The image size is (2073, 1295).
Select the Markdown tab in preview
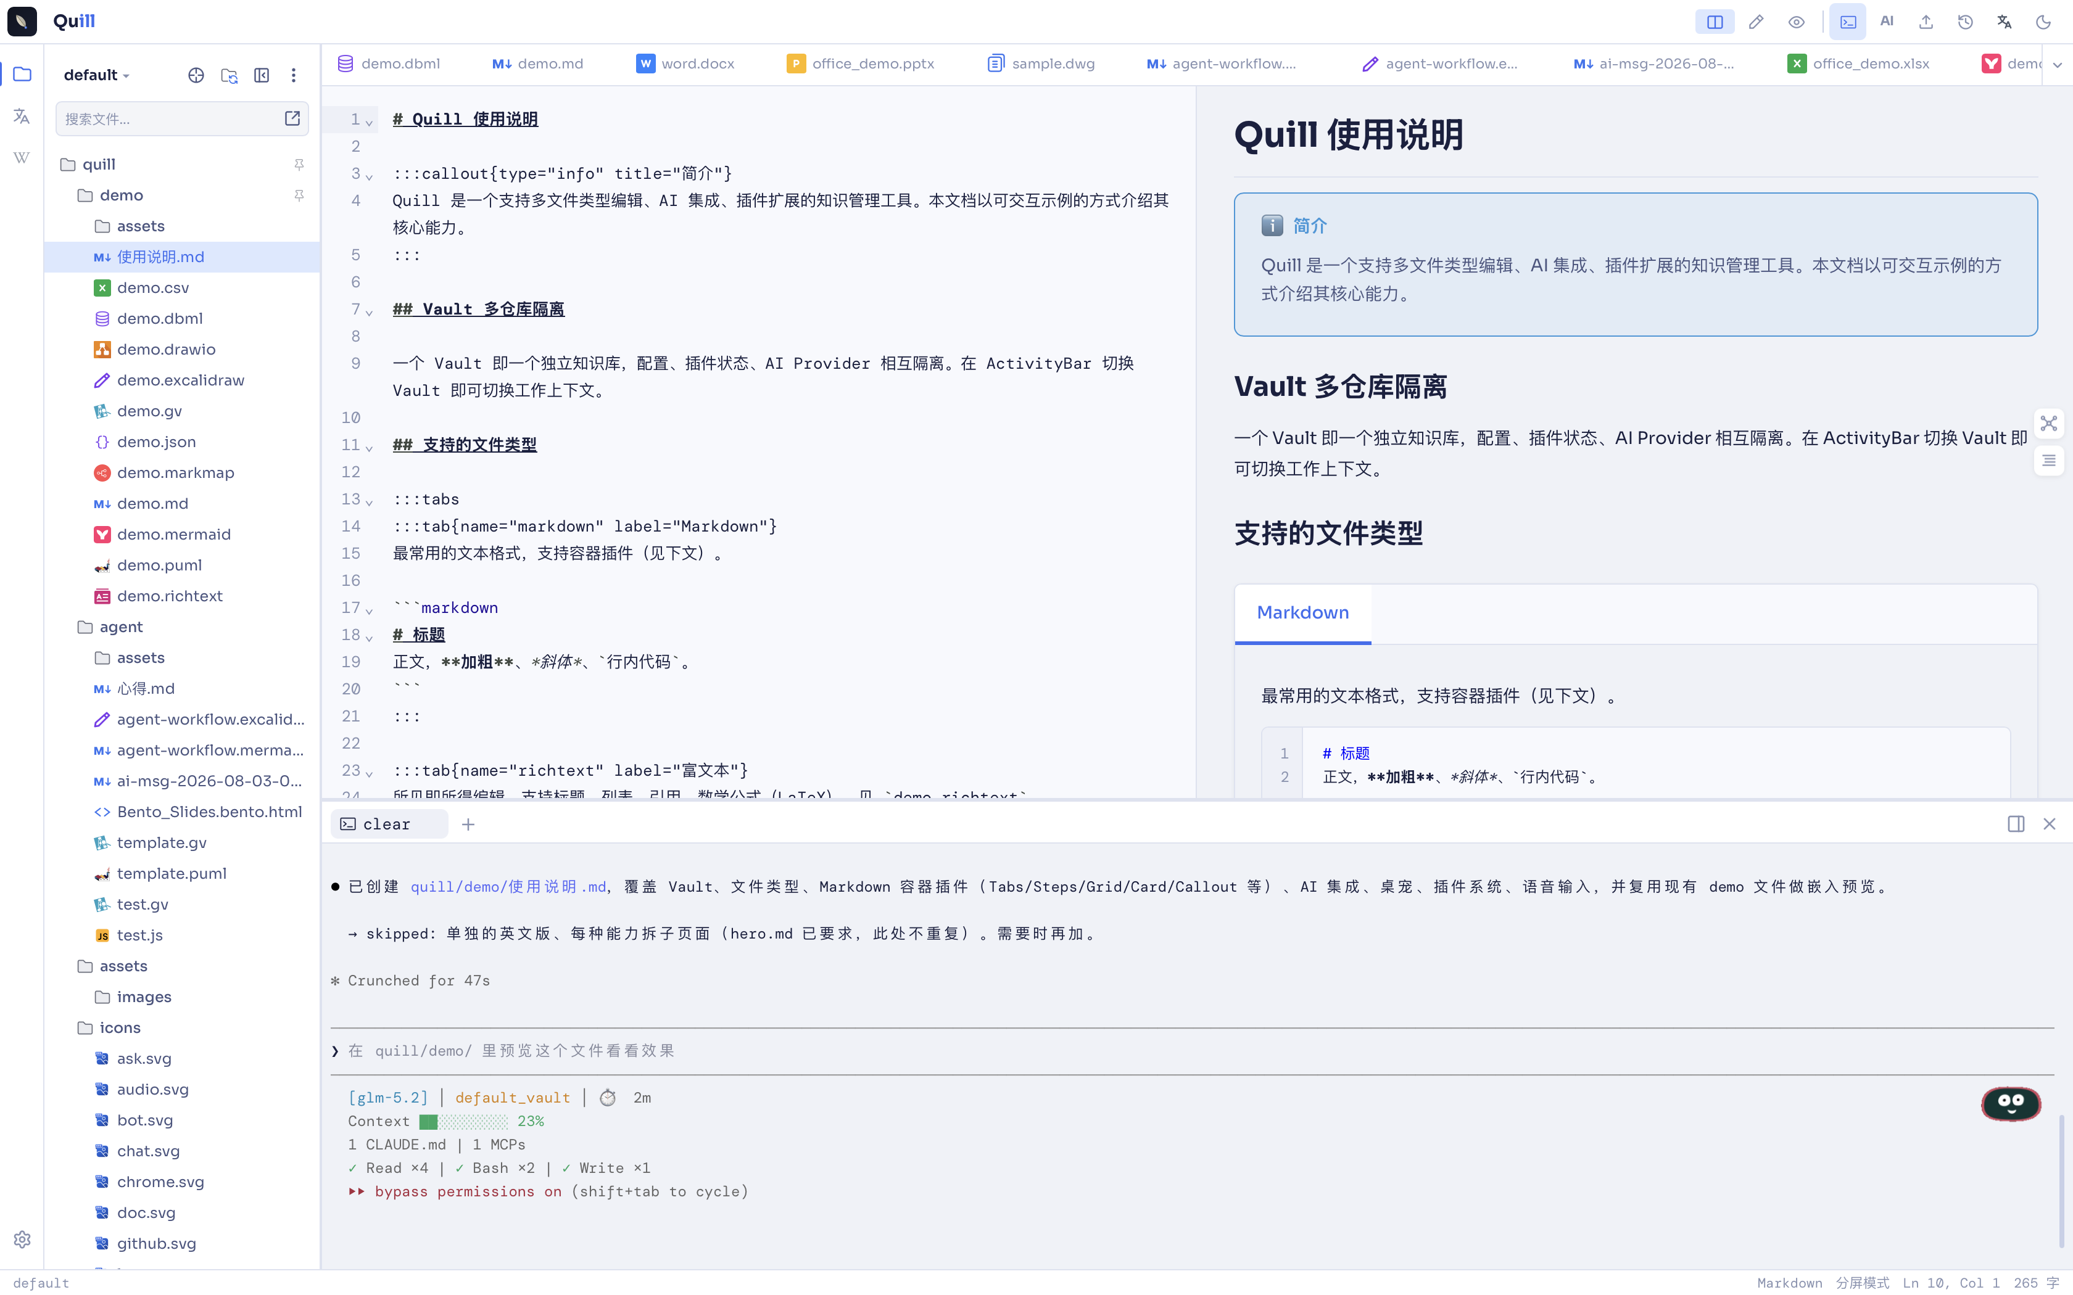1303,613
